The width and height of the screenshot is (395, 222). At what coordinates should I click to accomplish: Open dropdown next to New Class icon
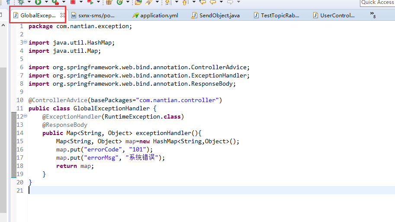point(128,2)
